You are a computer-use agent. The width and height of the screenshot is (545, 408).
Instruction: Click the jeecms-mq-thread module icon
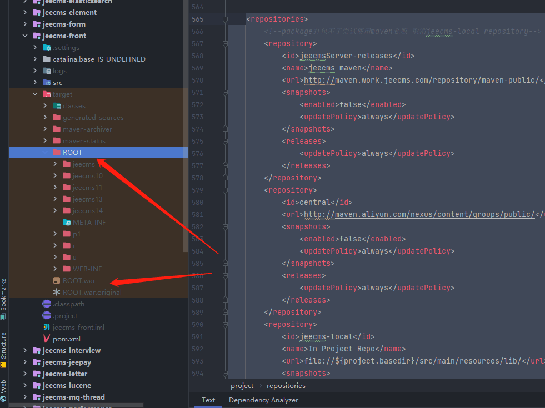point(37,397)
